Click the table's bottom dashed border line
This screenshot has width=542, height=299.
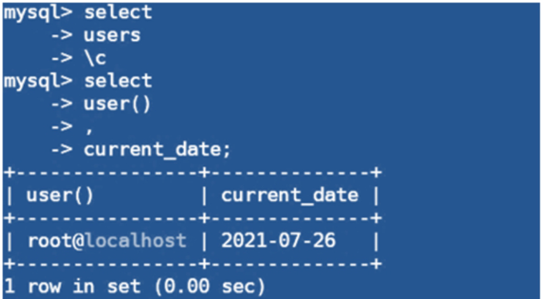[192, 263]
